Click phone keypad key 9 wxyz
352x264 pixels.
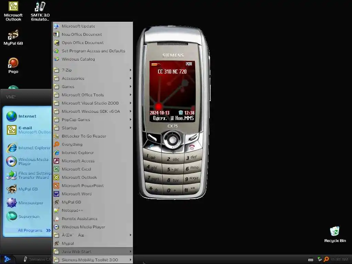pyautogui.click(x=192, y=179)
